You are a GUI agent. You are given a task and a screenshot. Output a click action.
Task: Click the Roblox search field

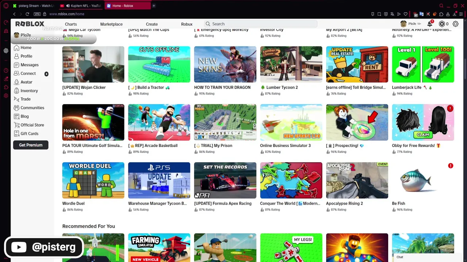260,24
